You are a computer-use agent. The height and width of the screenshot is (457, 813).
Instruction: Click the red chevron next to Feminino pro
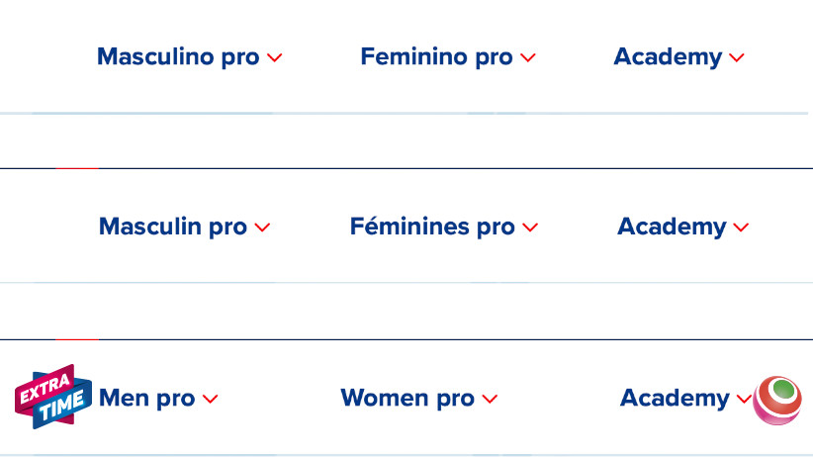(528, 58)
